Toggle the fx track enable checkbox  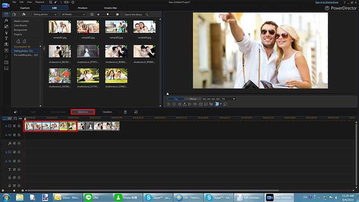tap(14, 143)
